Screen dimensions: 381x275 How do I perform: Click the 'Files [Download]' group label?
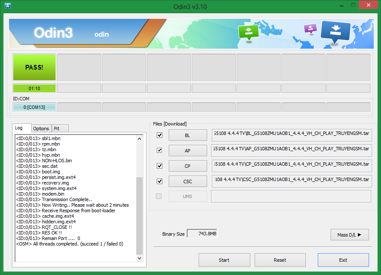pos(170,124)
